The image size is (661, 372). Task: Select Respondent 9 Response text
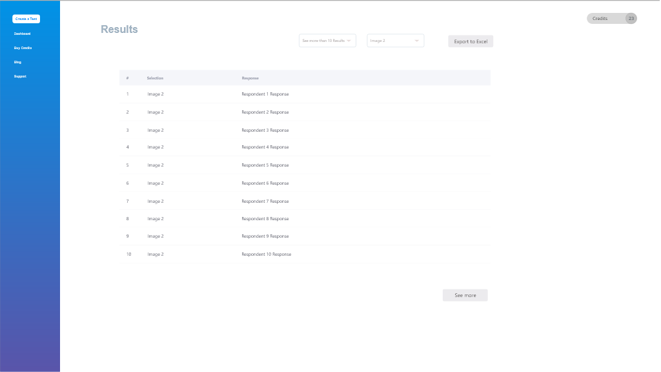point(265,236)
